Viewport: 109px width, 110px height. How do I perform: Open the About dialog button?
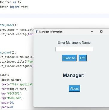coord(74,89)
